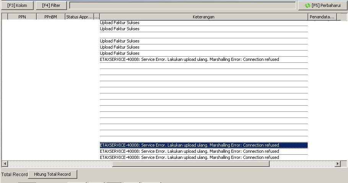
Task: Click the highlighted ETAXSERVICE-40008 error row
Action: (x=203, y=145)
